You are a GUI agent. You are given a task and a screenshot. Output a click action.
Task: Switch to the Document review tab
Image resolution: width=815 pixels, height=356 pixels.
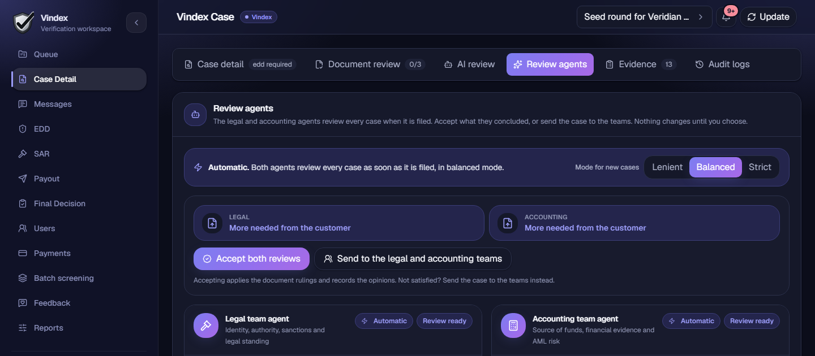point(370,64)
